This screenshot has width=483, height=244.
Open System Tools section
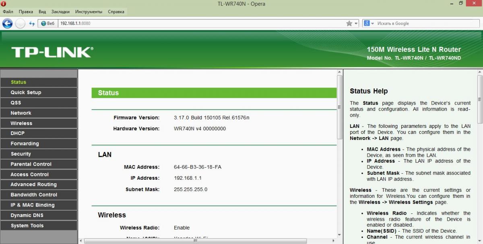coord(39,226)
